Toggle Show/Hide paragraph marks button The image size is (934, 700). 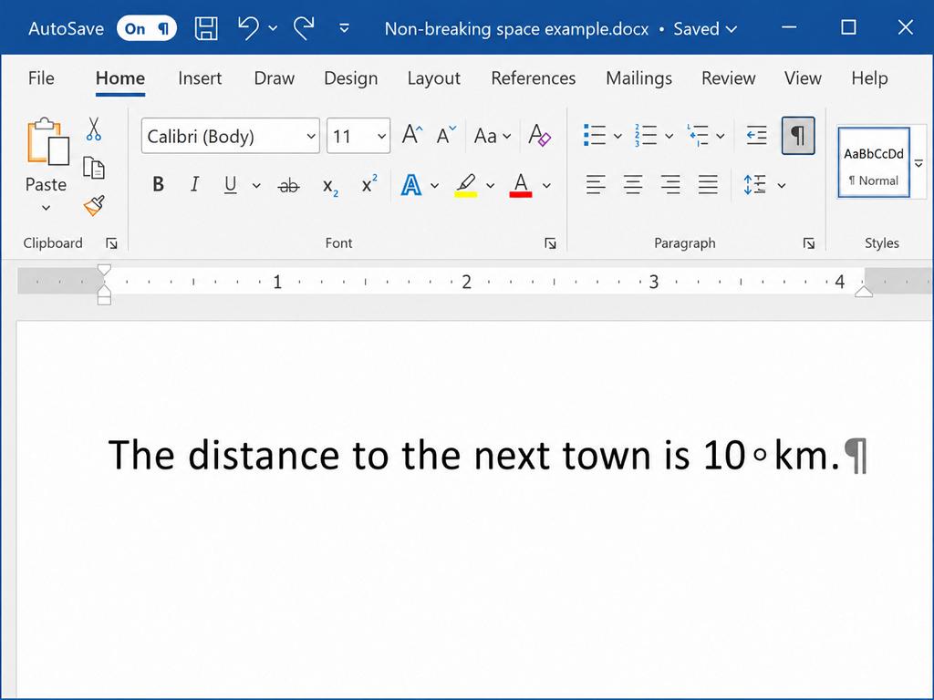(797, 136)
